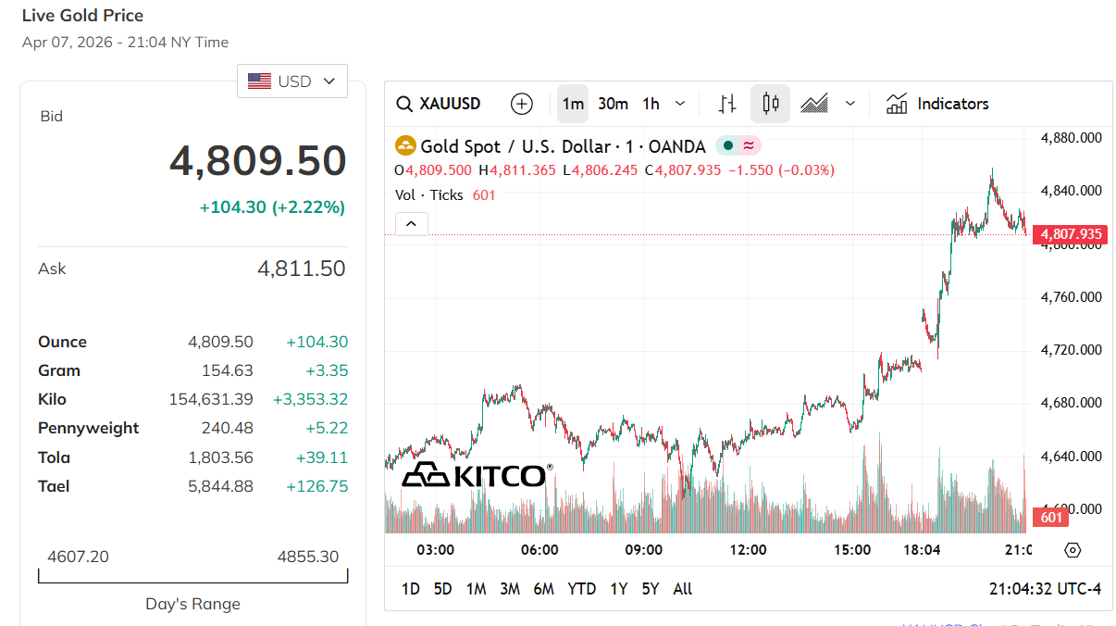The width and height of the screenshot is (1116, 626).
Task: Switch to the 30m interval
Action: coord(613,104)
